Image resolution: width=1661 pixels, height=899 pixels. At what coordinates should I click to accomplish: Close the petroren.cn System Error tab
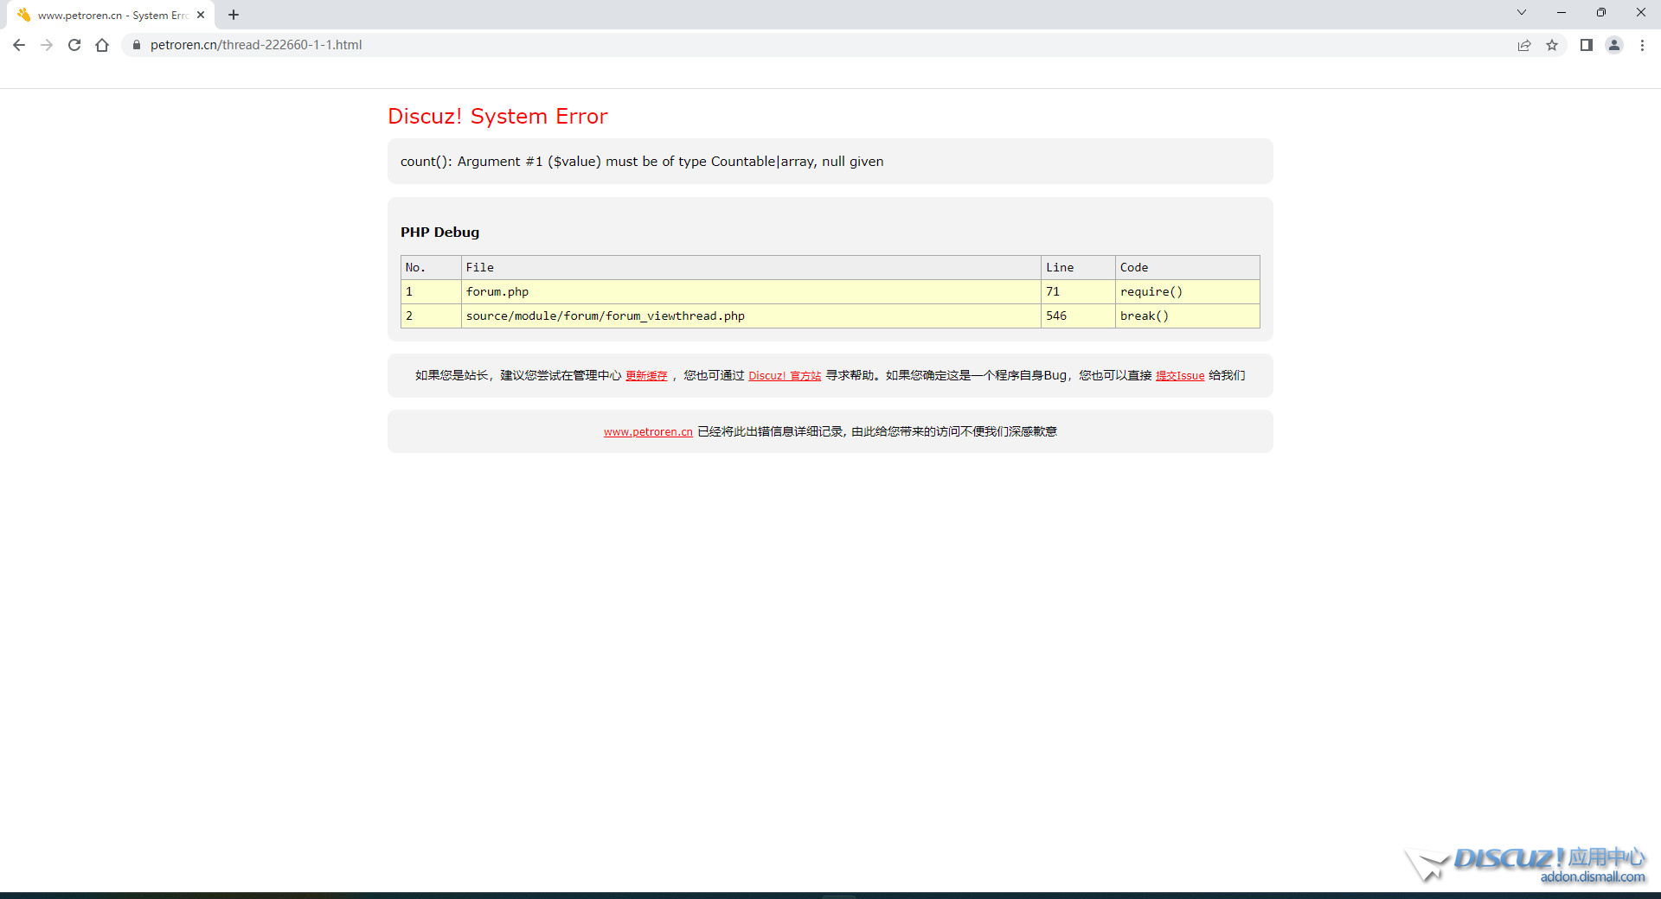click(201, 15)
